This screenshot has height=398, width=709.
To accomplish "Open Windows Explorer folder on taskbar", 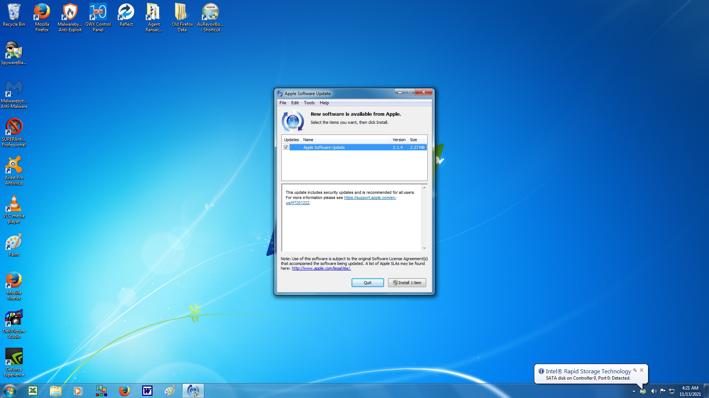I will tap(56, 391).
